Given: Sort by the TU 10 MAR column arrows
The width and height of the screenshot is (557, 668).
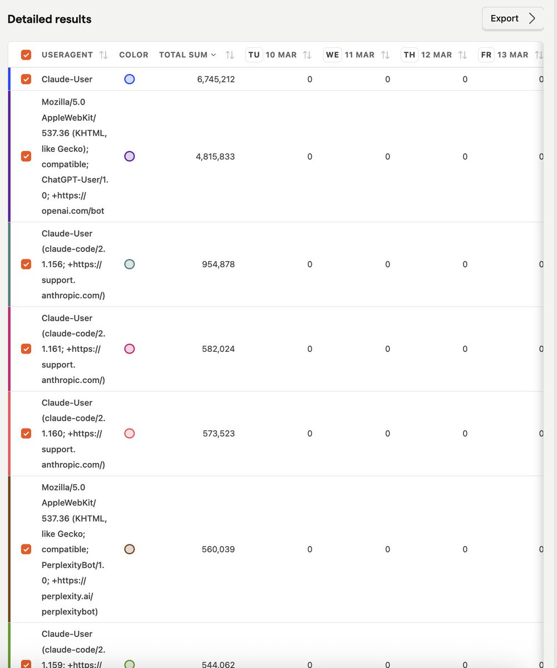Looking at the screenshot, I should coord(307,55).
